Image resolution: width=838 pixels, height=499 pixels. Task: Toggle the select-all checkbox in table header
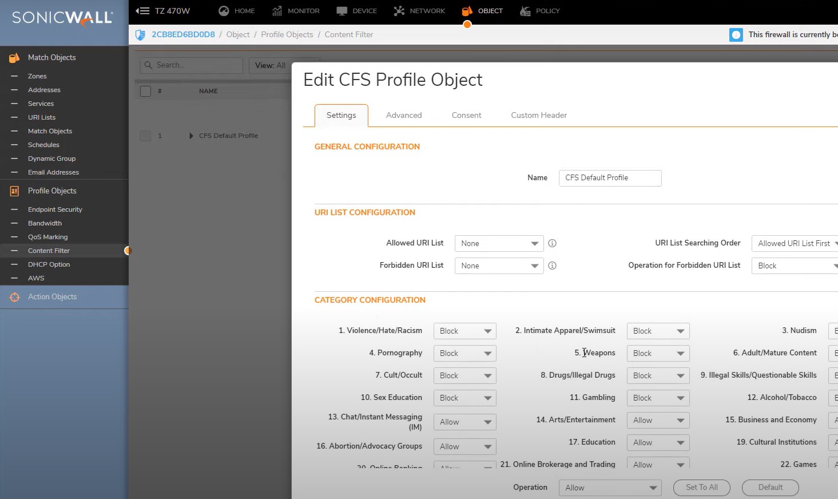(146, 91)
